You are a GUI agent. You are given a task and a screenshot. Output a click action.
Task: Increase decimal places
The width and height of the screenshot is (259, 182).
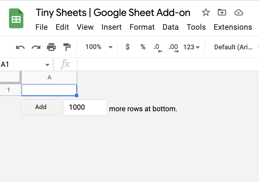tap(173, 48)
